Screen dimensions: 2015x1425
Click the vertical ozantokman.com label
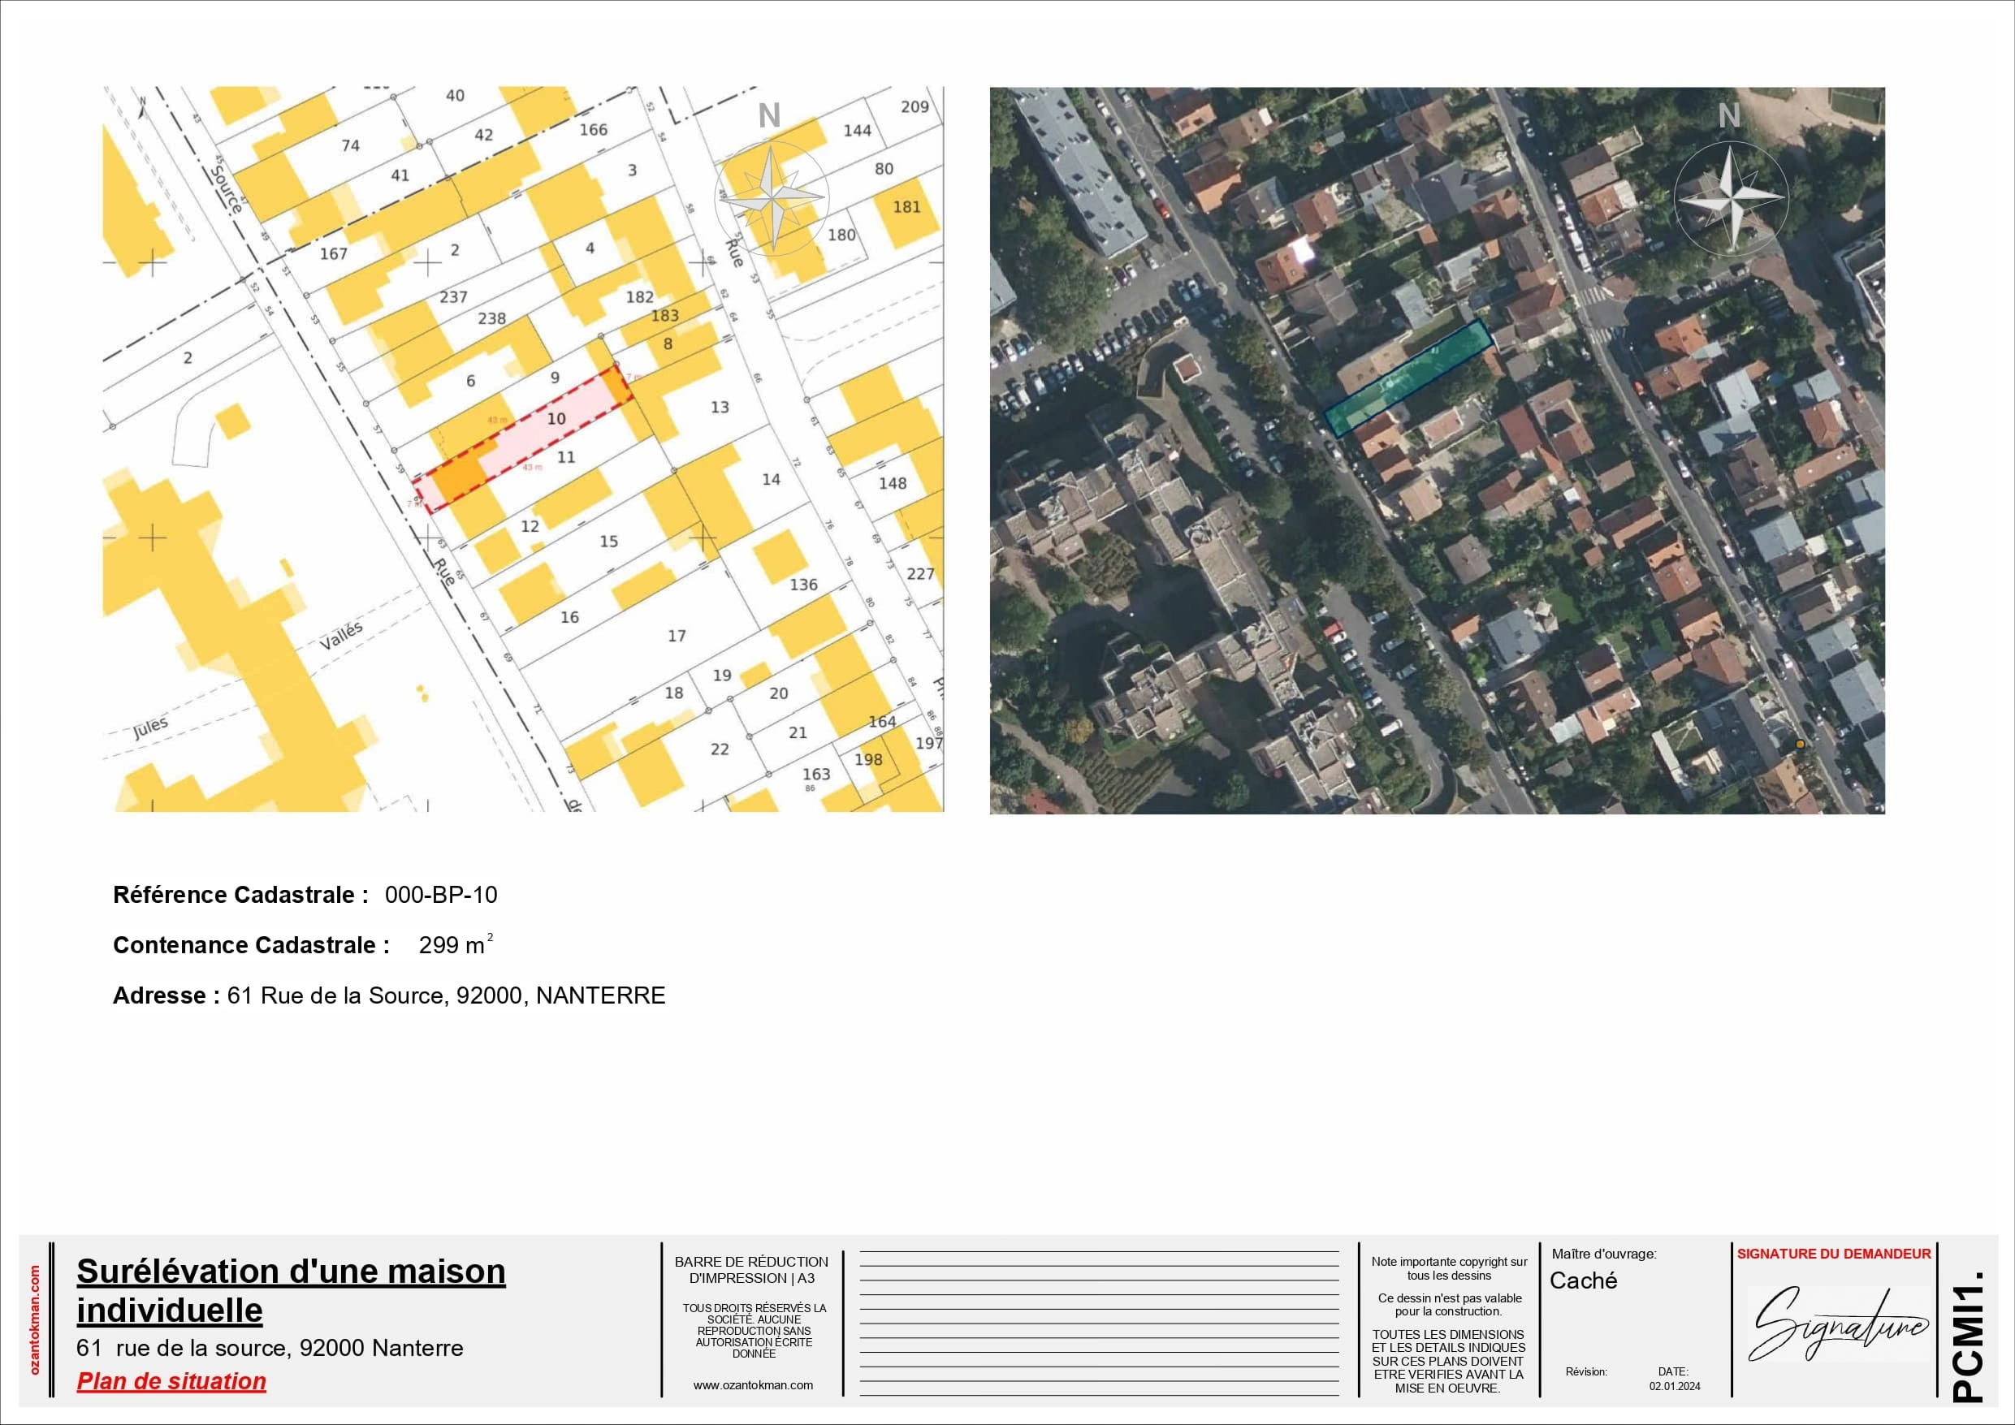coord(35,1319)
